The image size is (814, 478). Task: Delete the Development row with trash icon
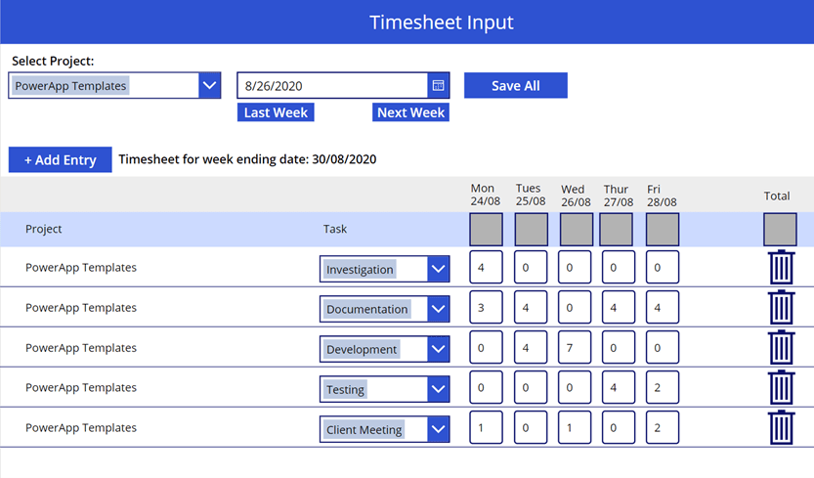pos(782,347)
